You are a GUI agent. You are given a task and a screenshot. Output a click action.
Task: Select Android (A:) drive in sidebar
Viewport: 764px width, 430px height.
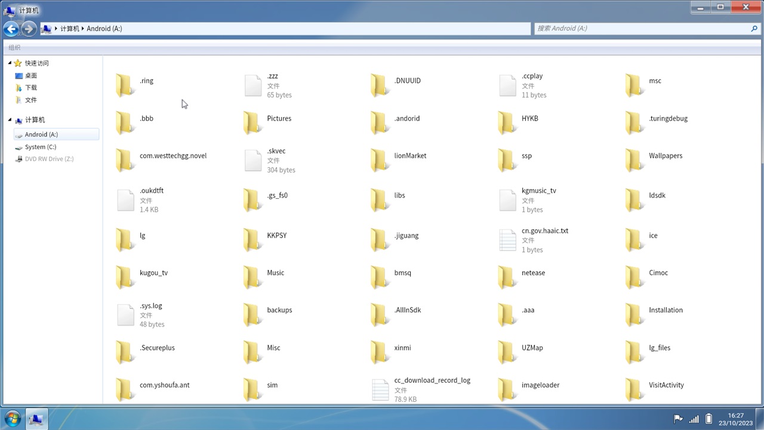(56, 134)
